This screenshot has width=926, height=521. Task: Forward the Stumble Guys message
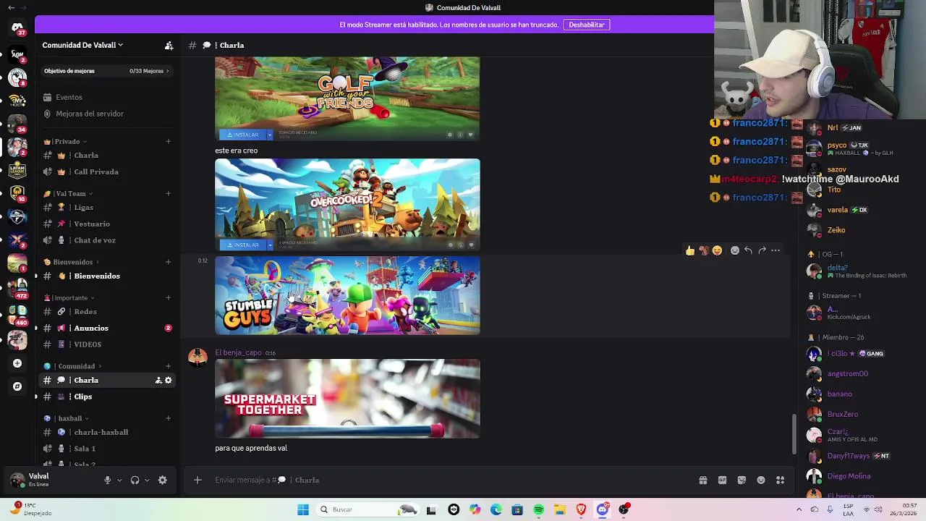pyautogui.click(x=762, y=250)
